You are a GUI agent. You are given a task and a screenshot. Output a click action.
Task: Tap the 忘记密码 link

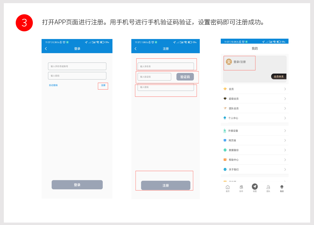(x=53, y=85)
